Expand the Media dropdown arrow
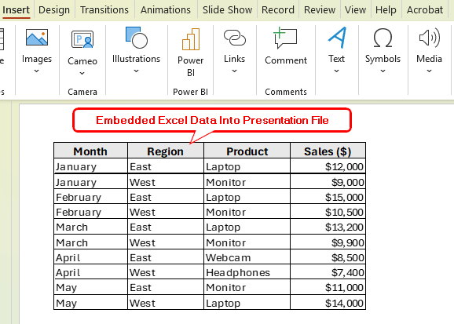Image resolution: width=454 pixels, height=324 pixels. [x=429, y=71]
